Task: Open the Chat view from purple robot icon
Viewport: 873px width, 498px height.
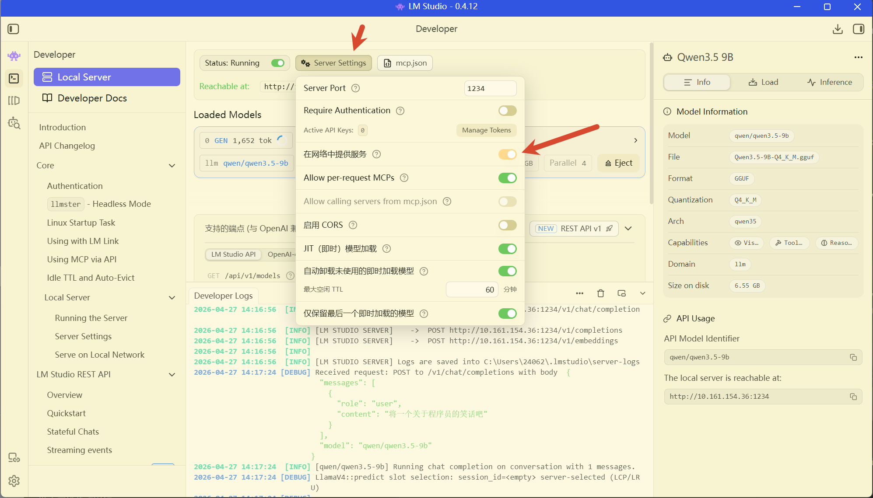Action: pos(14,56)
